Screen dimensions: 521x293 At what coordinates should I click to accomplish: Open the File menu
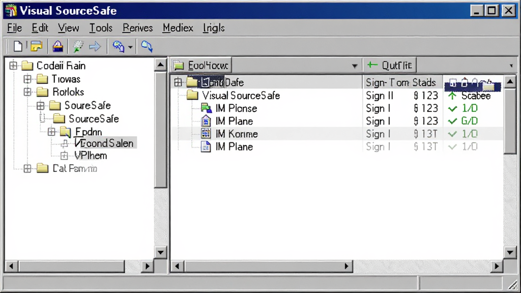pos(15,28)
